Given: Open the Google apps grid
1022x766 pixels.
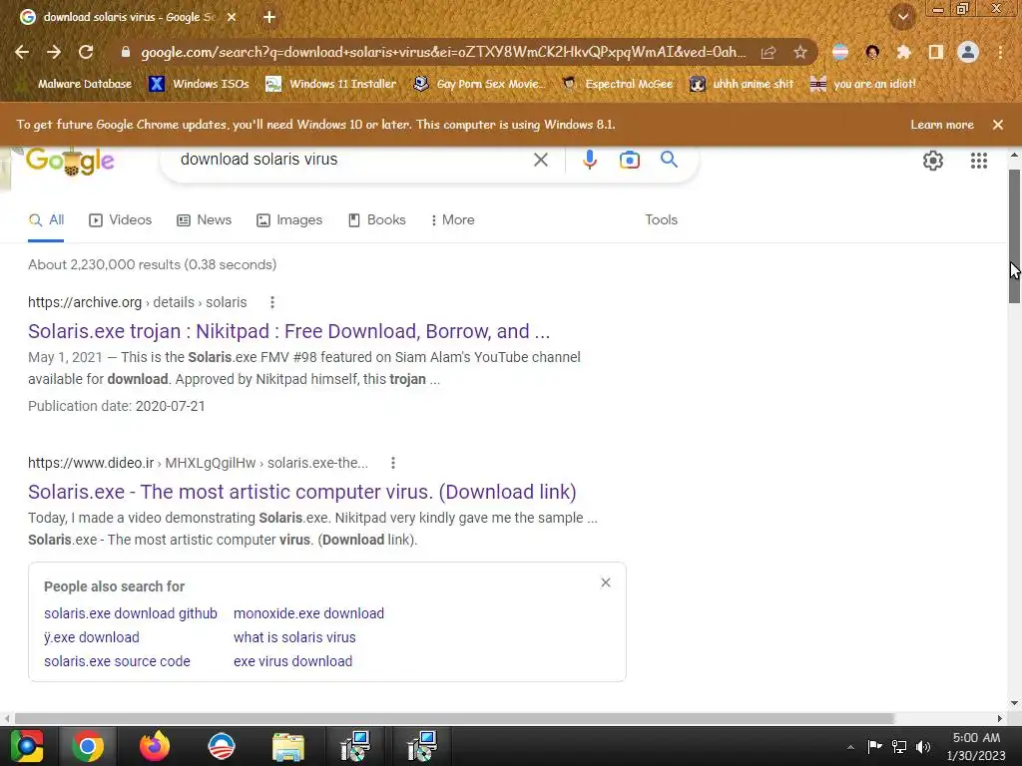Looking at the screenshot, I should pyautogui.click(x=978, y=161).
